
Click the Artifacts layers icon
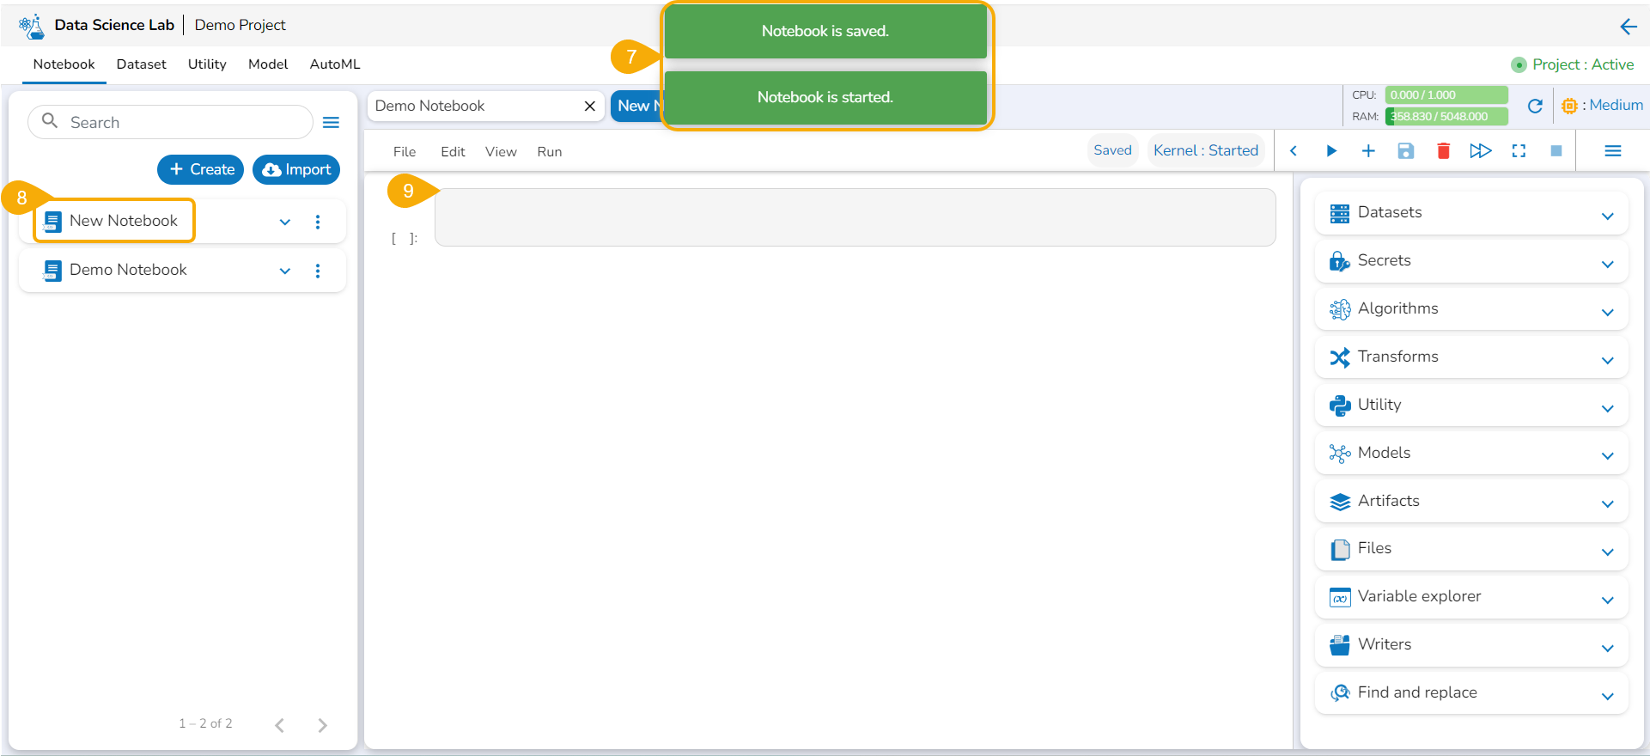[x=1340, y=502]
